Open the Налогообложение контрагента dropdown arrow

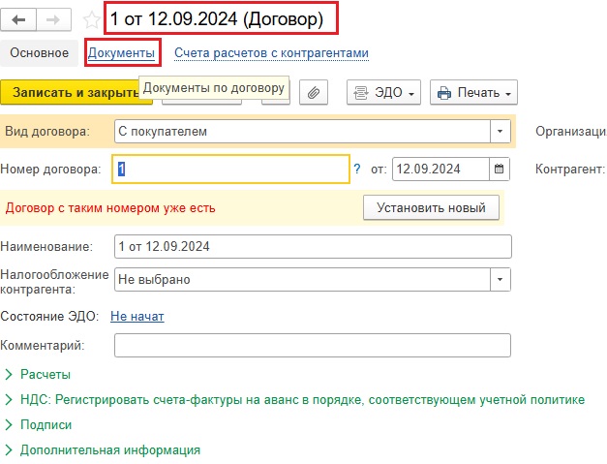(x=501, y=279)
